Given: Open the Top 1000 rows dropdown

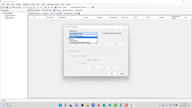Looking at the screenshot, I should [69, 13].
